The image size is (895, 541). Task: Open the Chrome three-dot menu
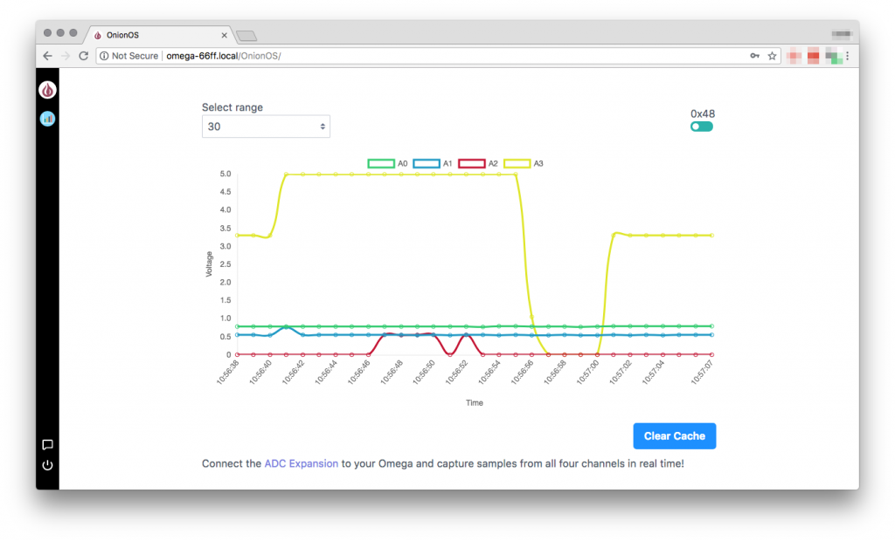pos(848,56)
